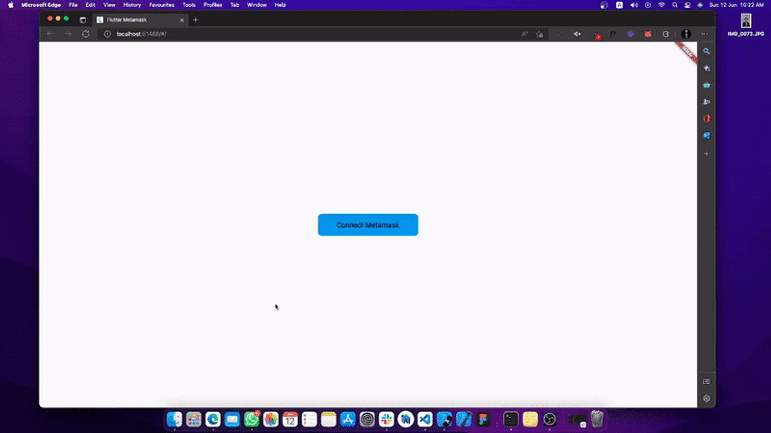This screenshot has width=771, height=433.
Task: Open the Help menu
Action: point(280,5)
